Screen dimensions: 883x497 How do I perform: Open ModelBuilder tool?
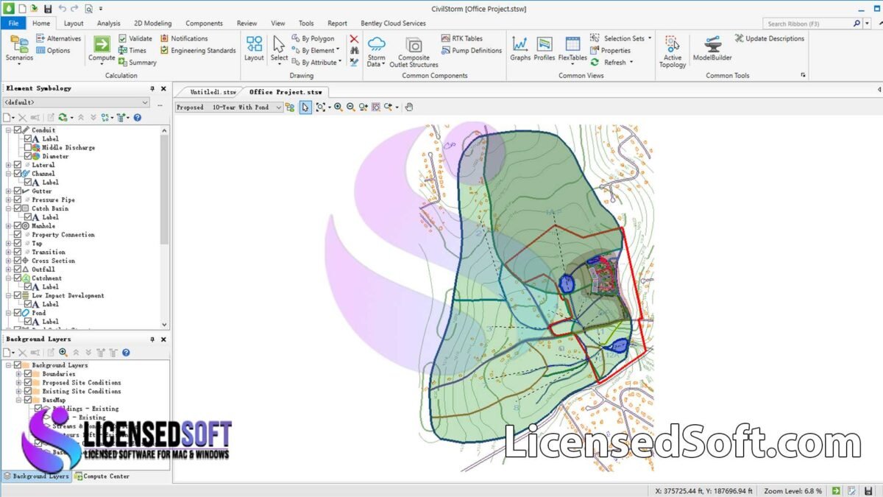click(x=712, y=49)
